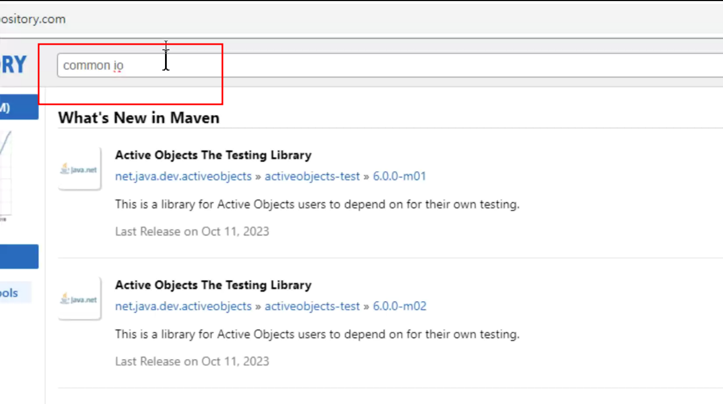This screenshot has width=723, height=404.
Task: Follow the activeobjects-test link in the 6.0.0-m02 row
Action: [312, 306]
